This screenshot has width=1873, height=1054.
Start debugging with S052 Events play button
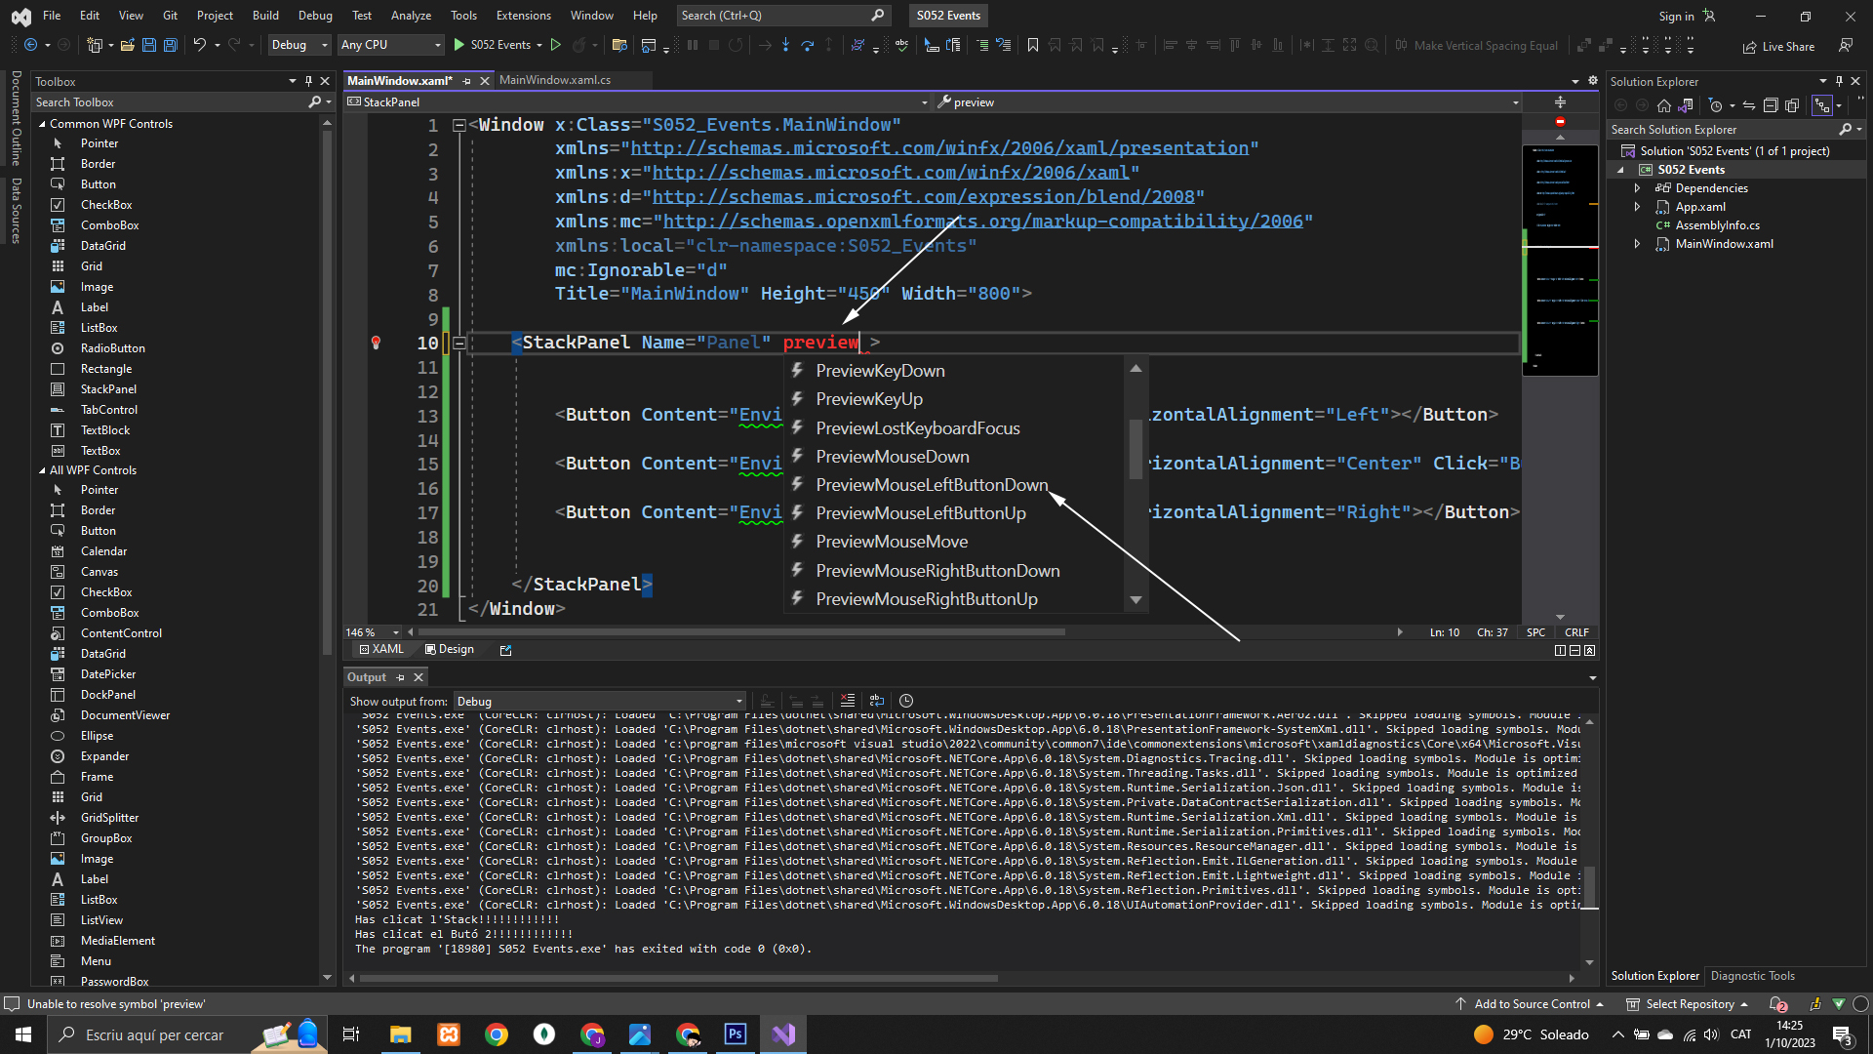[x=459, y=45]
